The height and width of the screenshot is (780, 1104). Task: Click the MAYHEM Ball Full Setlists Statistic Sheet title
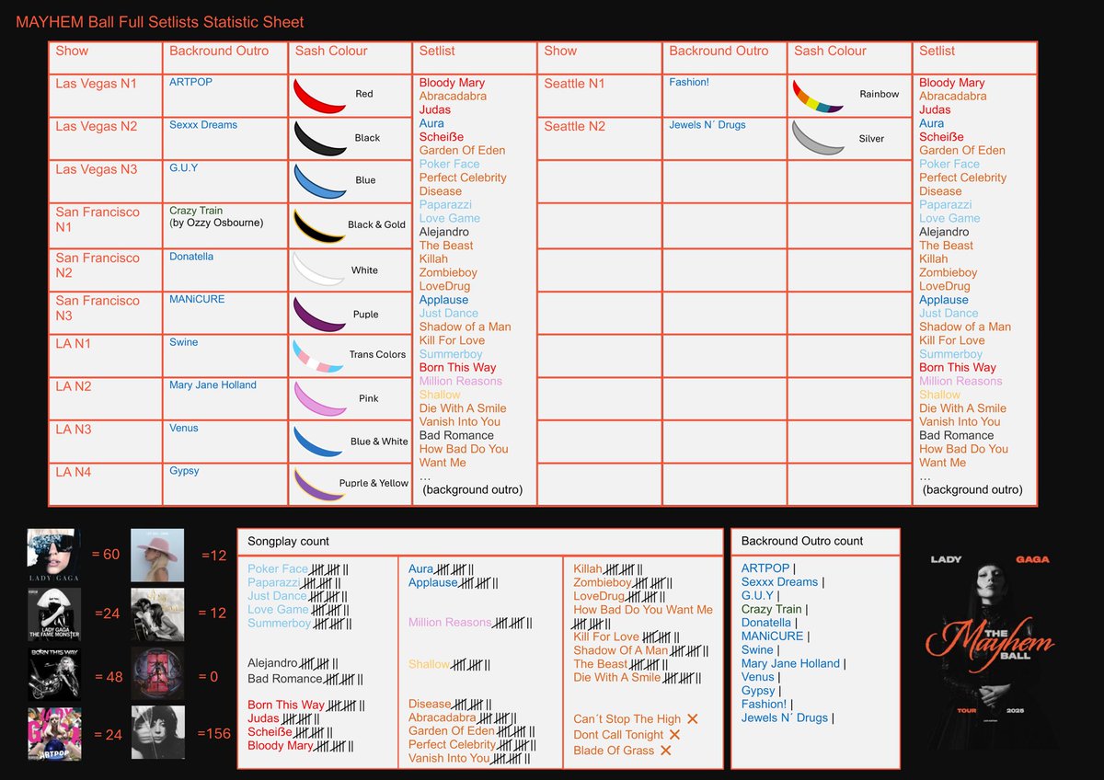click(x=160, y=22)
